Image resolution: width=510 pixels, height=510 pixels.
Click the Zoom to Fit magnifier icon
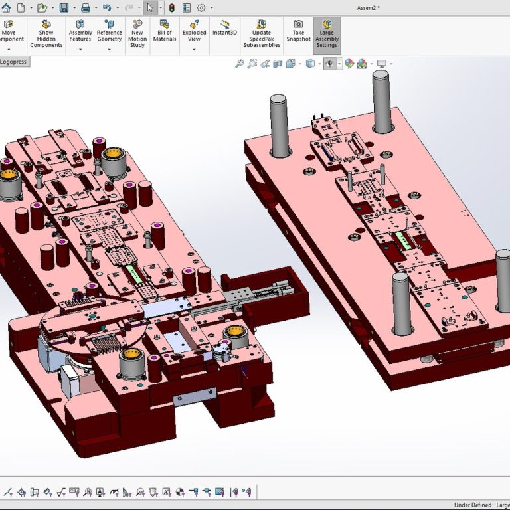coord(240,64)
